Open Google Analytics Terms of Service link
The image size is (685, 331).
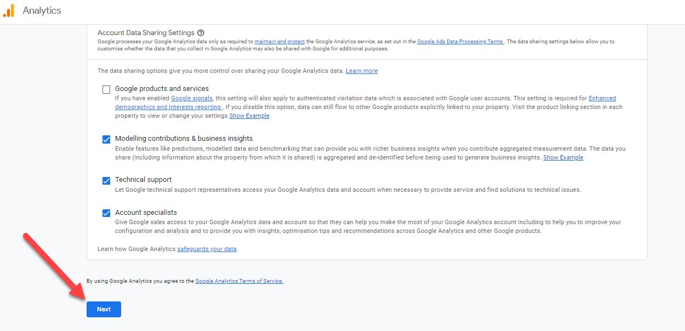[x=239, y=281]
